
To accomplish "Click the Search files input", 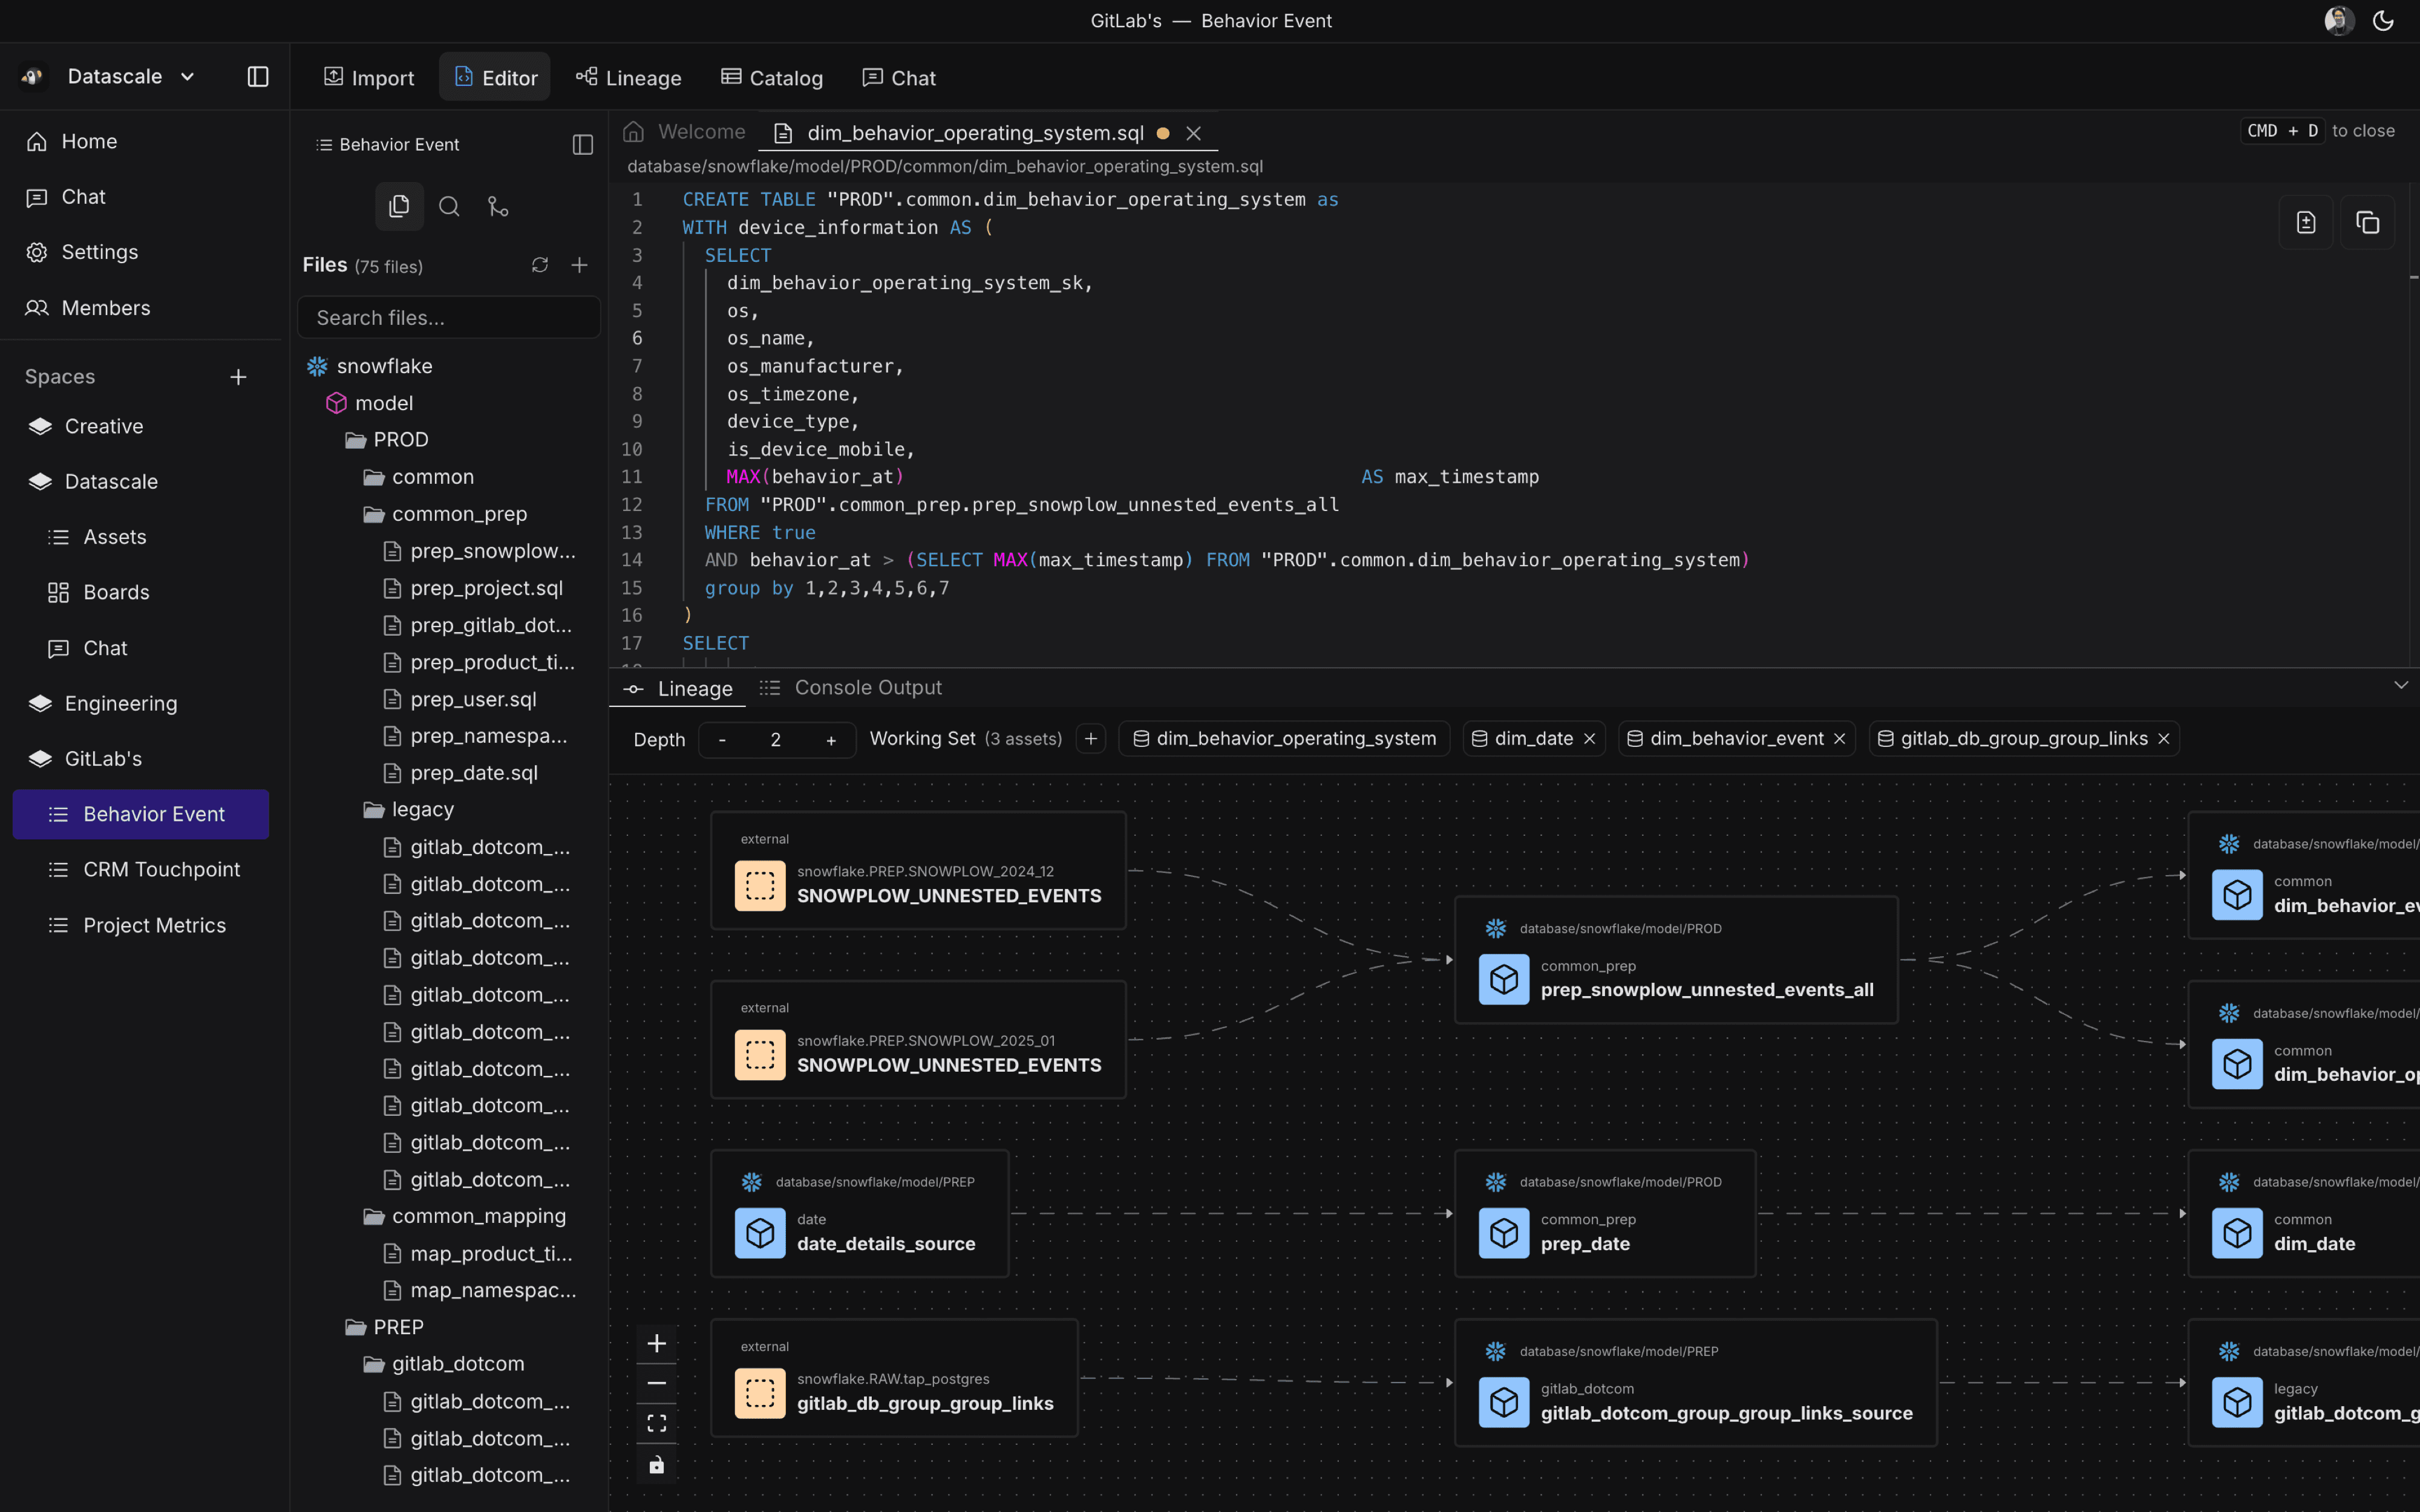I will click(449, 318).
